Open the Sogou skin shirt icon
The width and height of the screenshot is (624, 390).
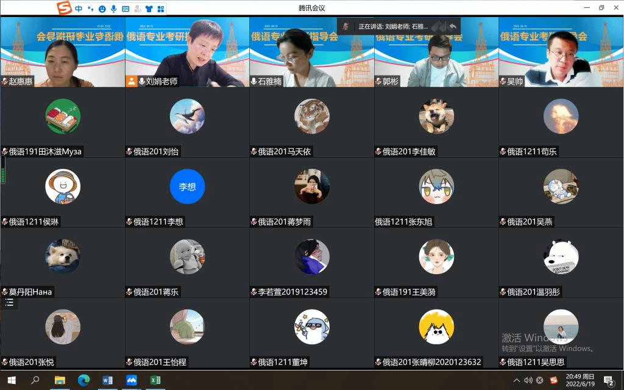(x=148, y=9)
